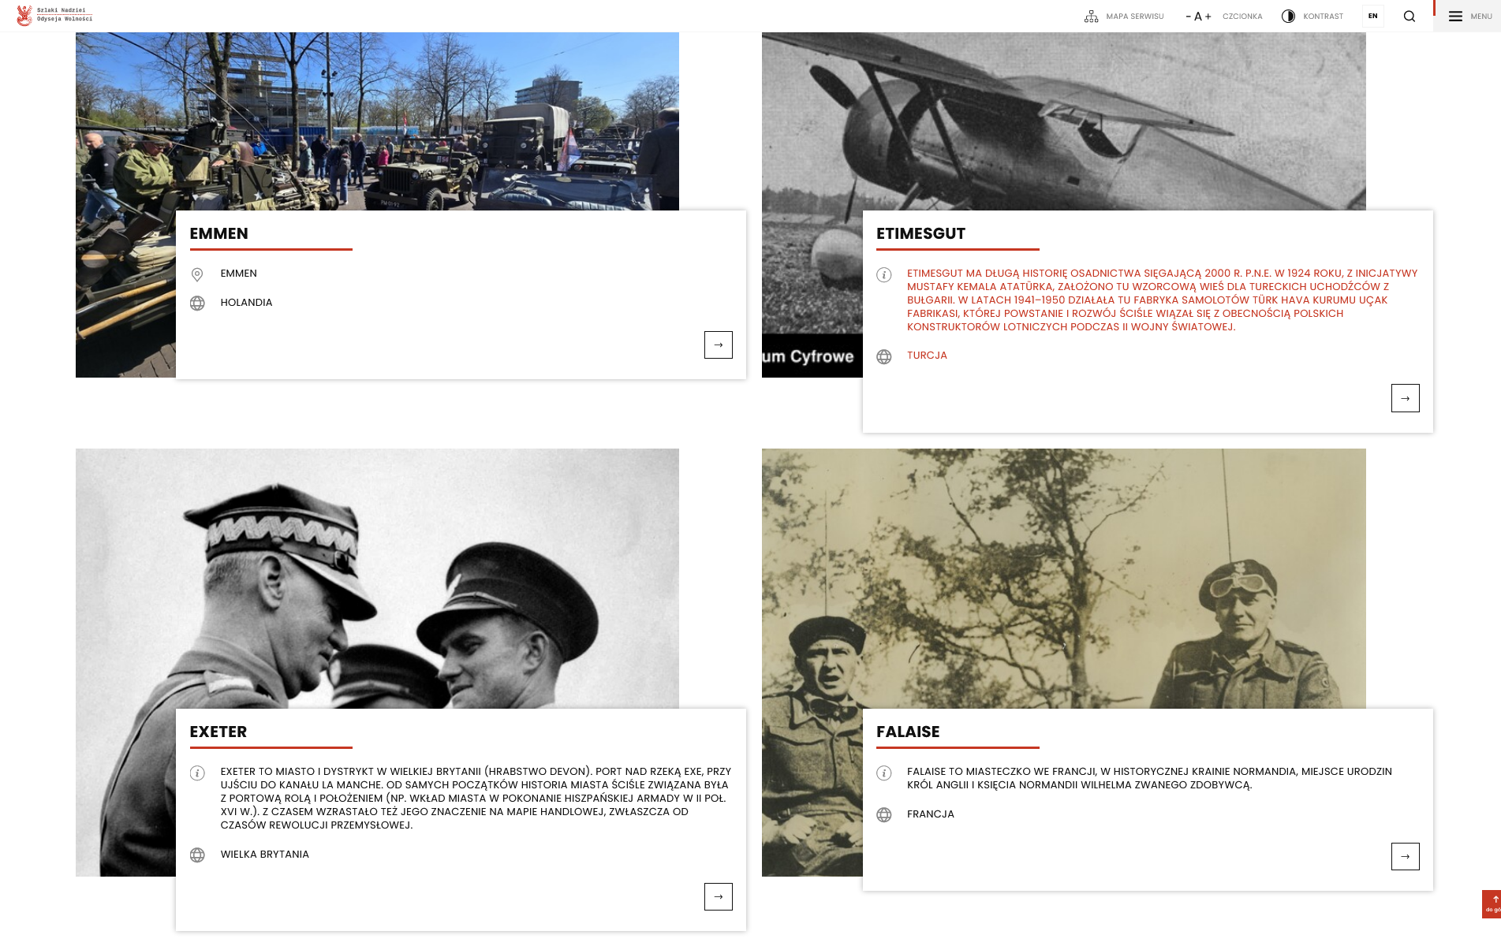Click the Szlaki Nadziei site logo
The height and width of the screenshot is (946, 1501).
click(x=54, y=16)
